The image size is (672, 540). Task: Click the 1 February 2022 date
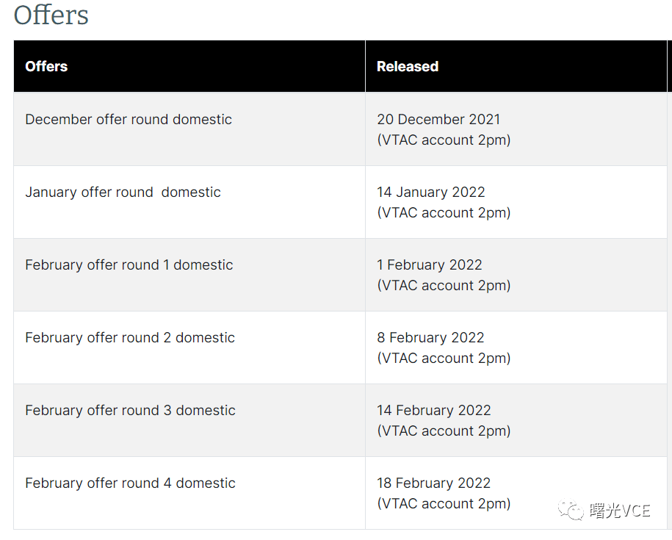coord(430,264)
